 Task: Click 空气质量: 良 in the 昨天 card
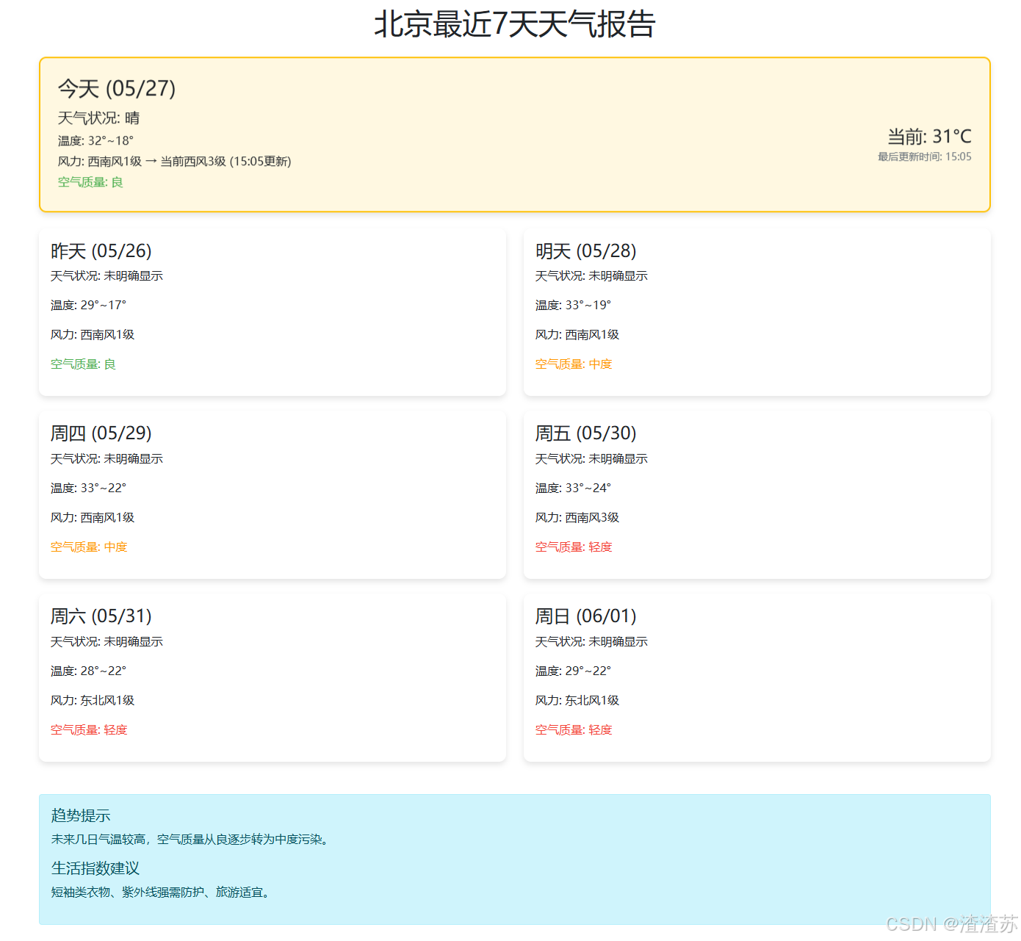83,364
